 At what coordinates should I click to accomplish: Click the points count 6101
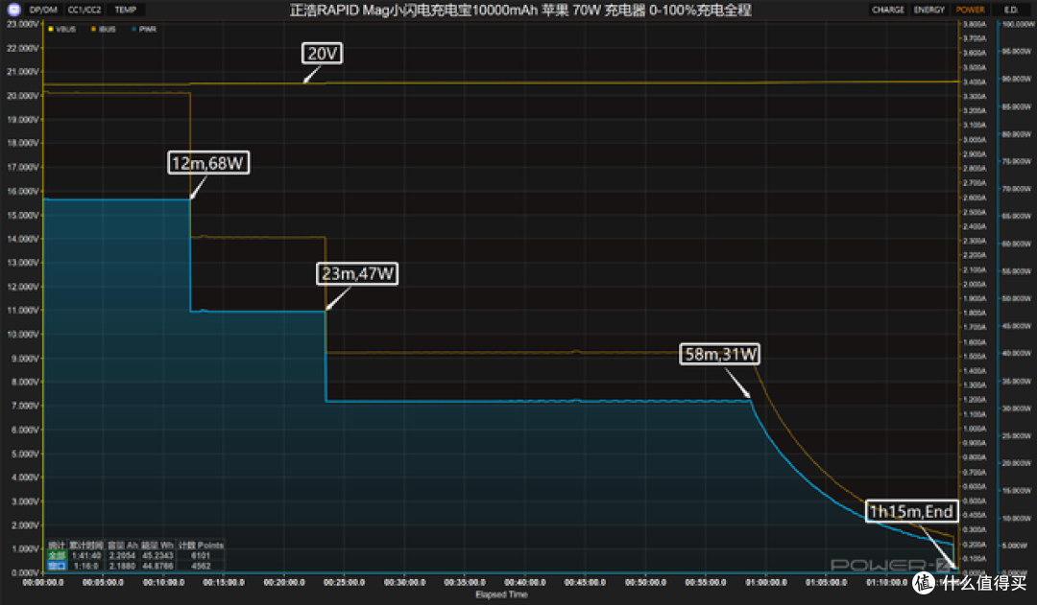201,555
